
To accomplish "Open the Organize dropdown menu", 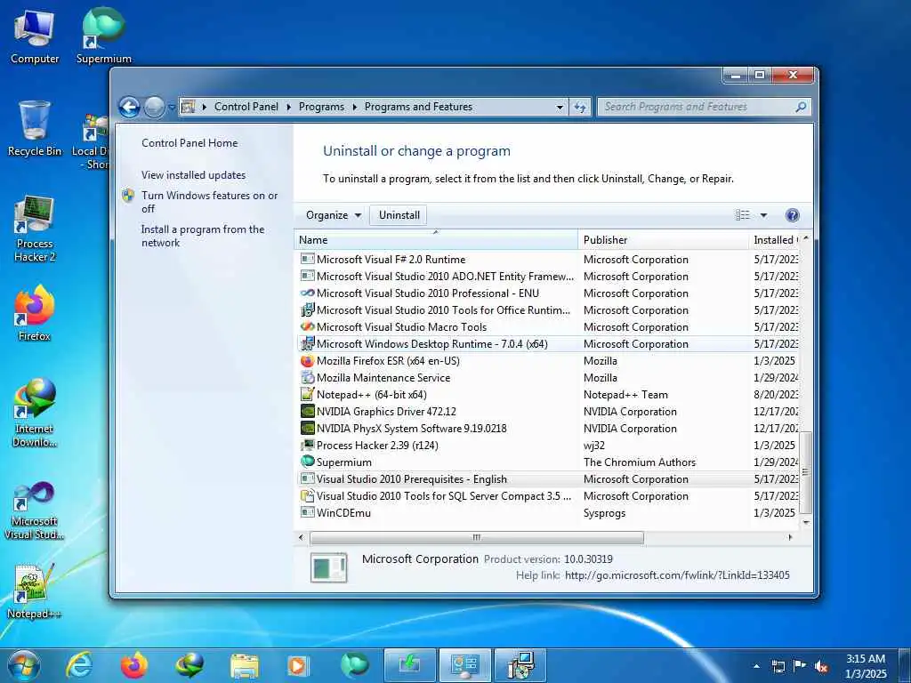I will [334, 215].
